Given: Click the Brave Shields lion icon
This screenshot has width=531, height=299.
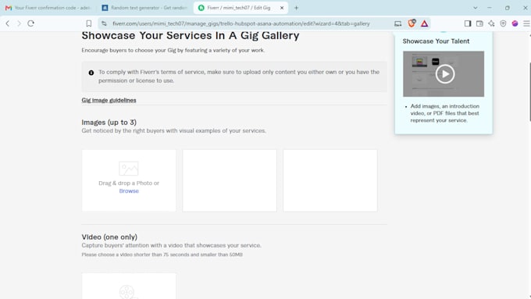Looking at the screenshot, I should 412,23.
